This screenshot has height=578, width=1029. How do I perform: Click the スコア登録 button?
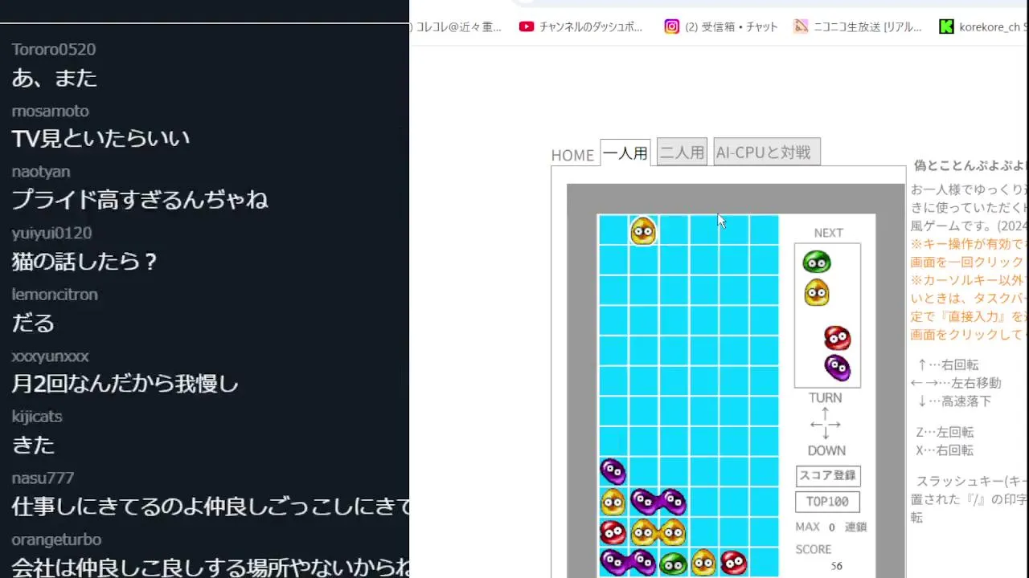coord(828,475)
